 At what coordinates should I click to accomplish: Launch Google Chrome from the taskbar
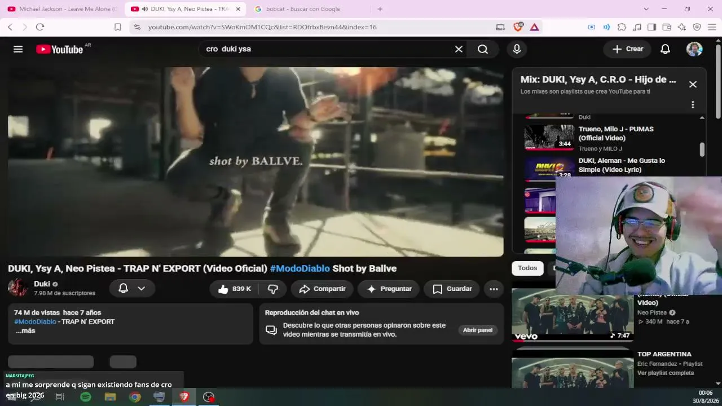coord(135,397)
